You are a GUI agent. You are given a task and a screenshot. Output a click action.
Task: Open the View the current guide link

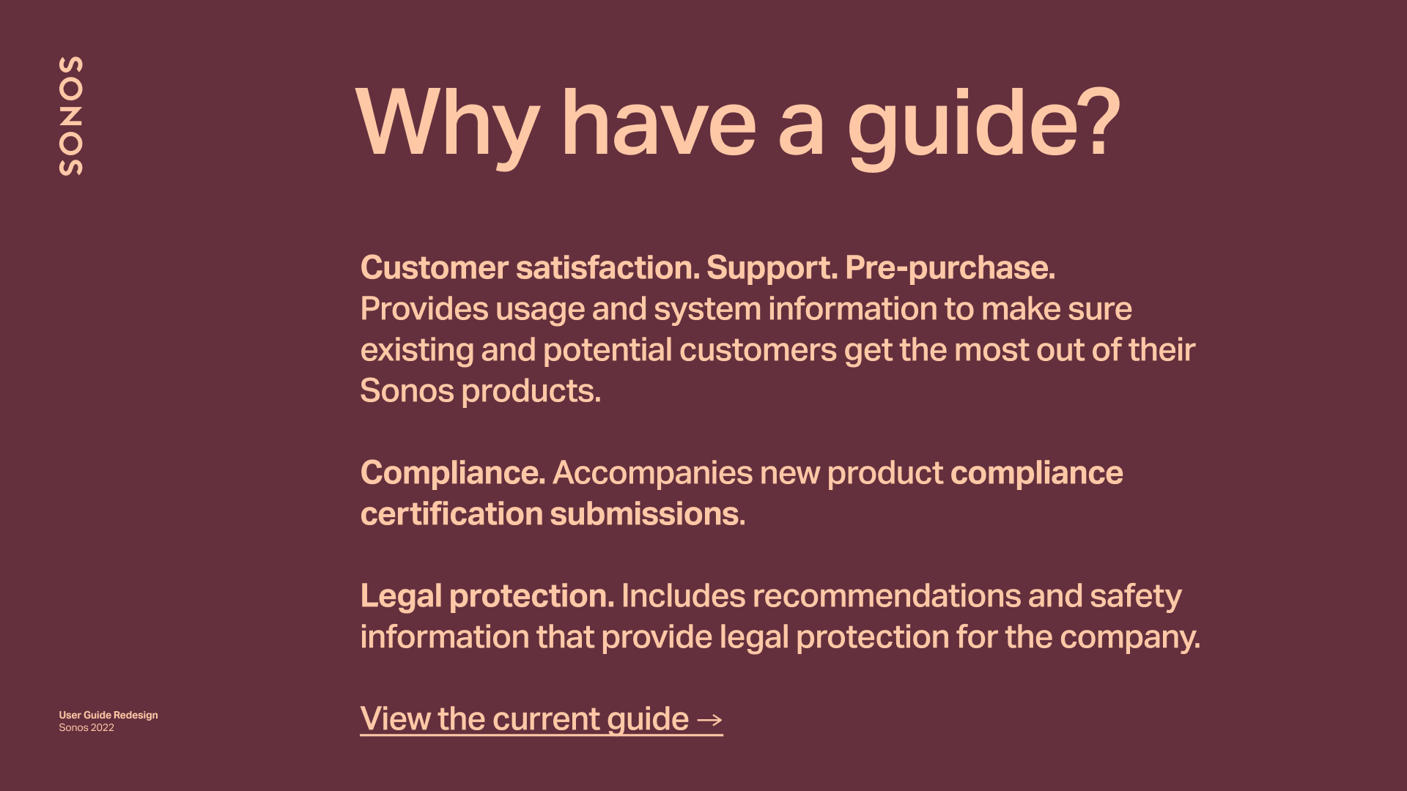524,718
